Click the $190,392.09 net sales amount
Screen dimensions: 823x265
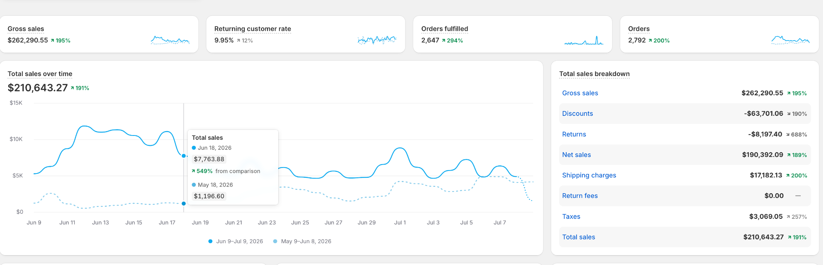(x=763, y=155)
